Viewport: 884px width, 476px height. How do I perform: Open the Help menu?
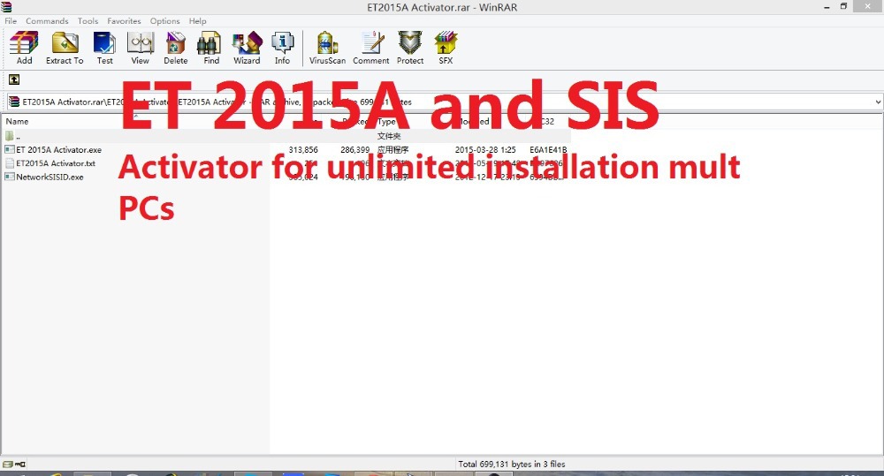[197, 21]
